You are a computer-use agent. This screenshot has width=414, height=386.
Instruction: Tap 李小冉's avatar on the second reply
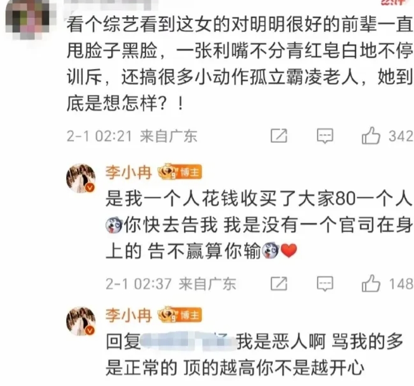(x=81, y=321)
